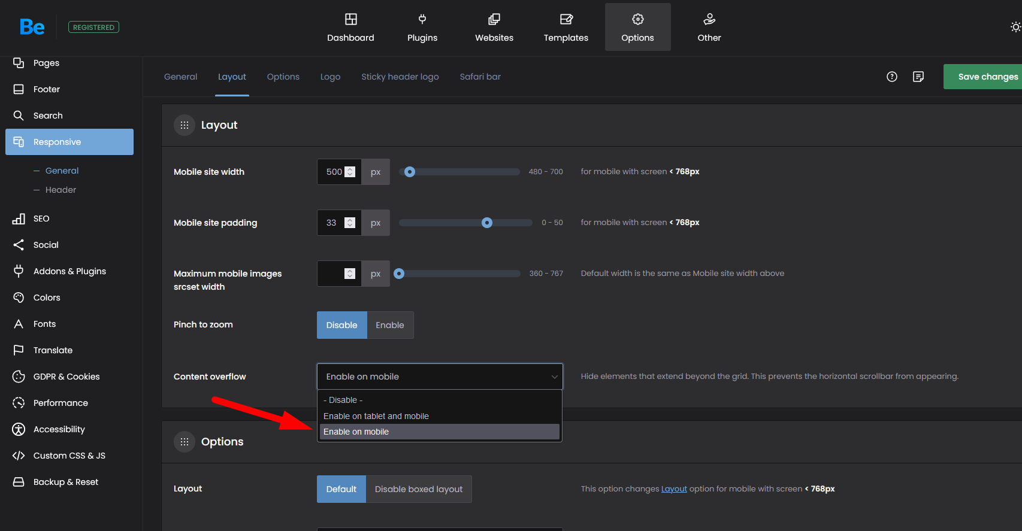Select Default for mobile Layout option
Screen dimensions: 1022x531
pyautogui.click(x=341, y=489)
